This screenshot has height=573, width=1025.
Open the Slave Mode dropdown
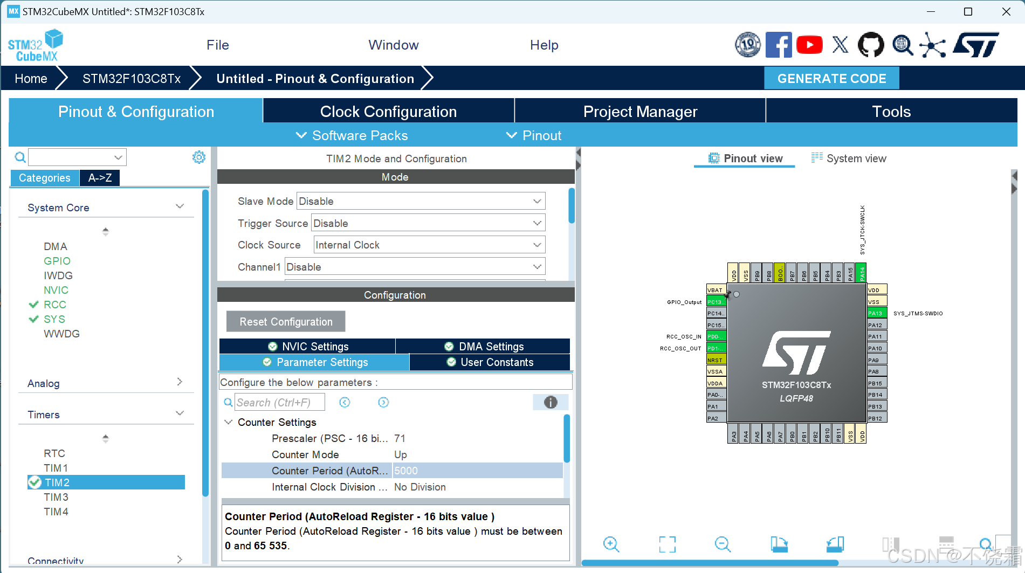tap(421, 201)
